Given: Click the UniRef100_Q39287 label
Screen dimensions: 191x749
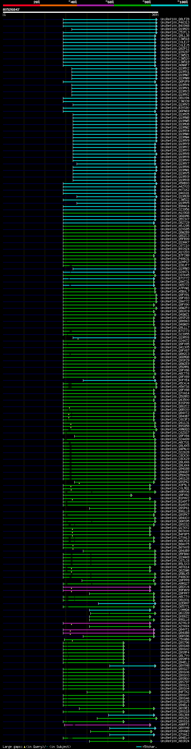Looking at the screenshot, I should click(x=175, y=52).
